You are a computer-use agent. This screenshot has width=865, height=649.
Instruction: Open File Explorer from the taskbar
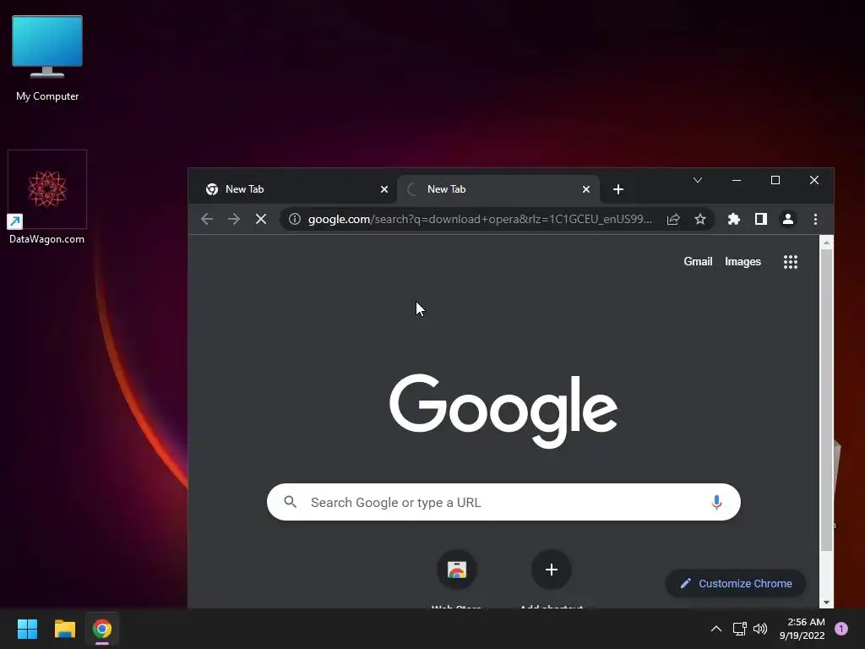coord(64,629)
